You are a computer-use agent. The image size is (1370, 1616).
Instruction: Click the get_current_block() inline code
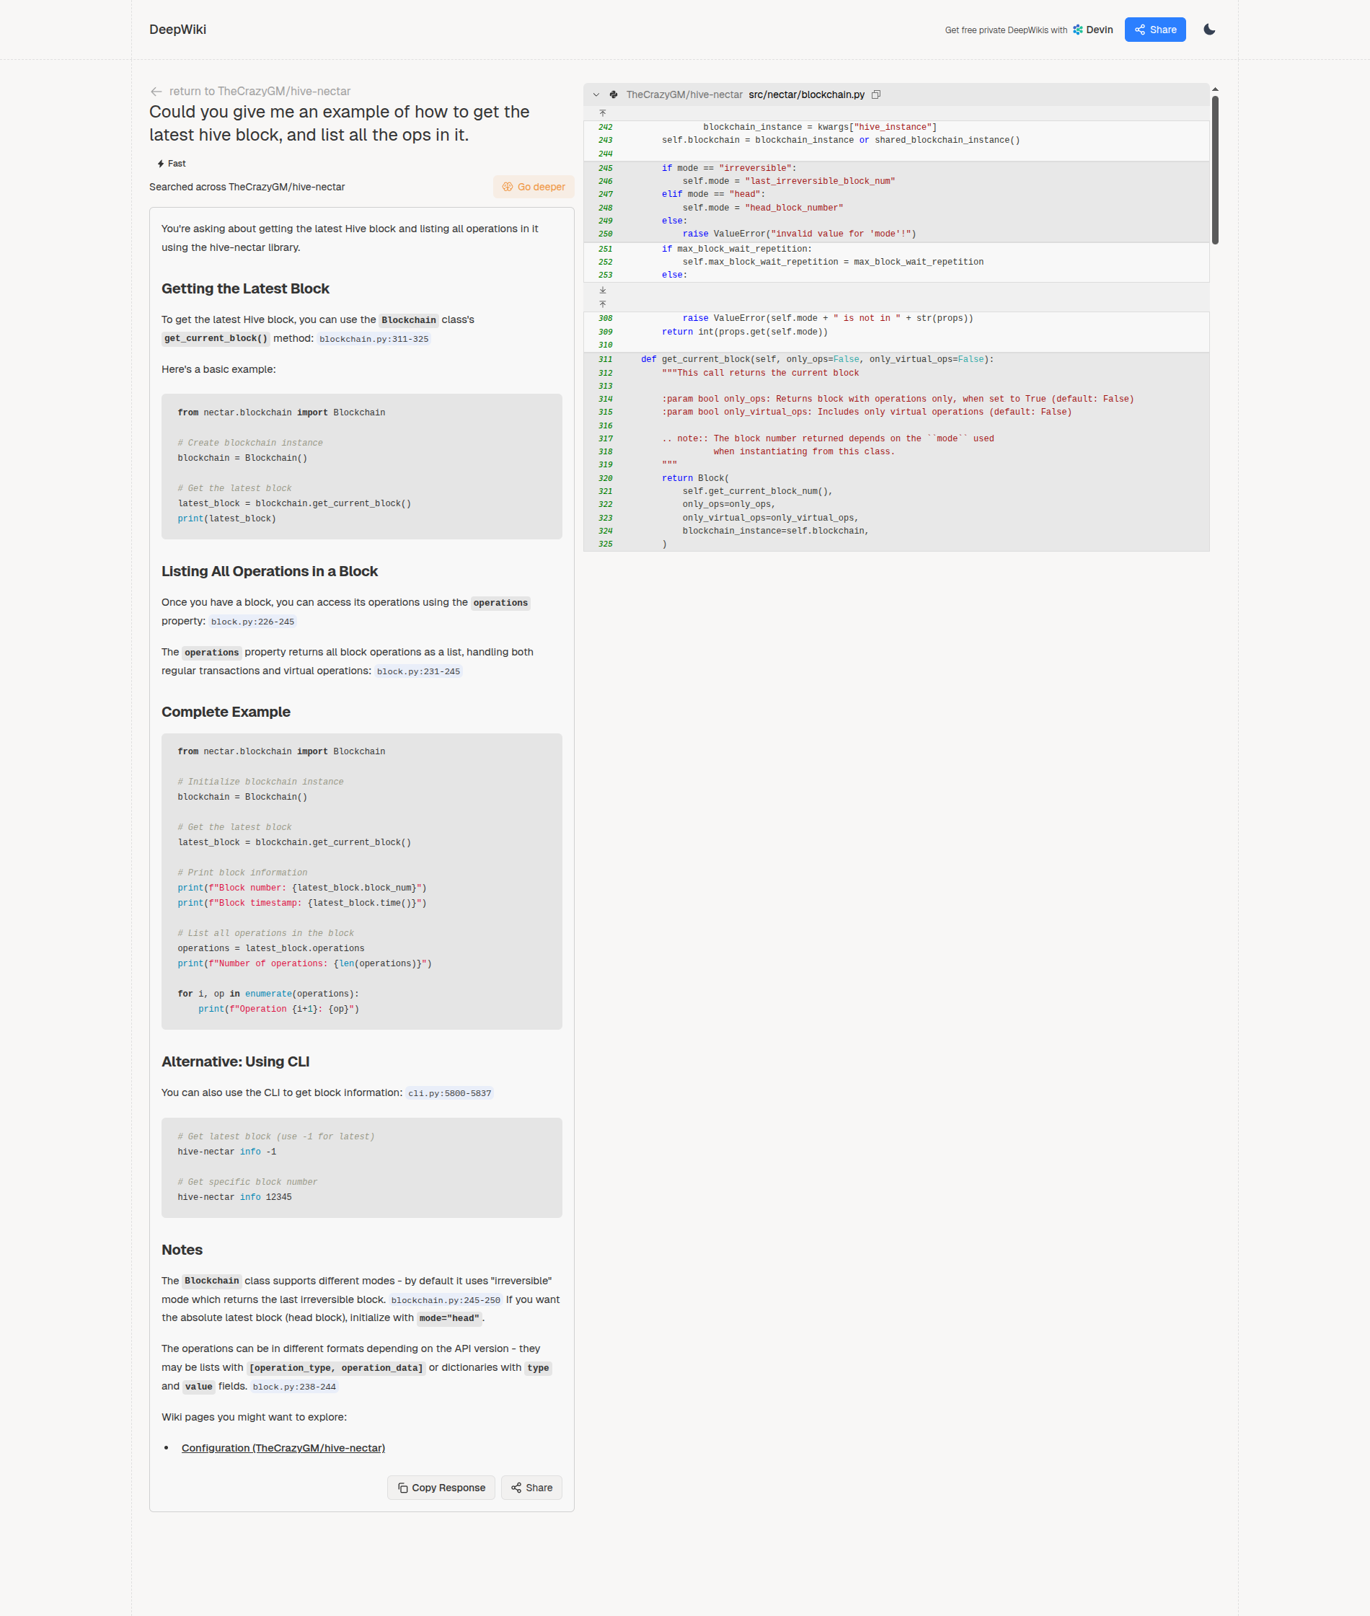(x=216, y=339)
